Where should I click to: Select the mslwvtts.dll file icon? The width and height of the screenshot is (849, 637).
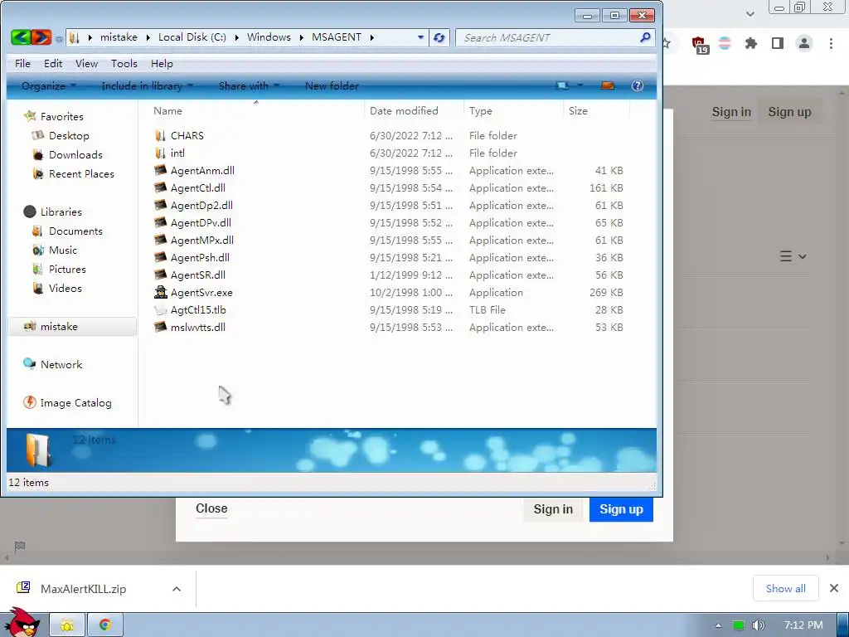tap(160, 327)
